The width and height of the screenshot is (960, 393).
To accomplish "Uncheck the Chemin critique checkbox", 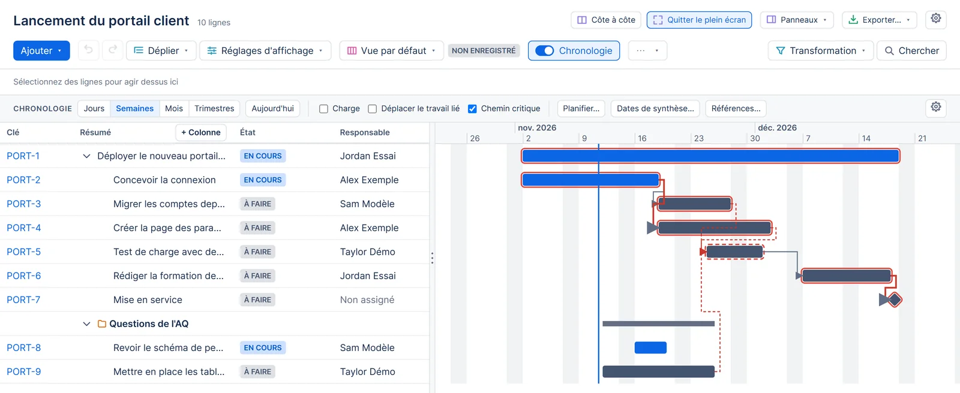I will (x=472, y=108).
